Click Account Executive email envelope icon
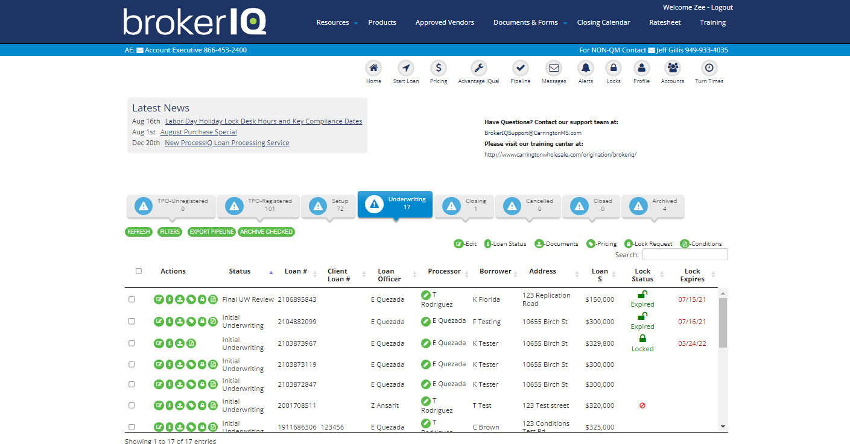The height and width of the screenshot is (444, 850). click(140, 51)
